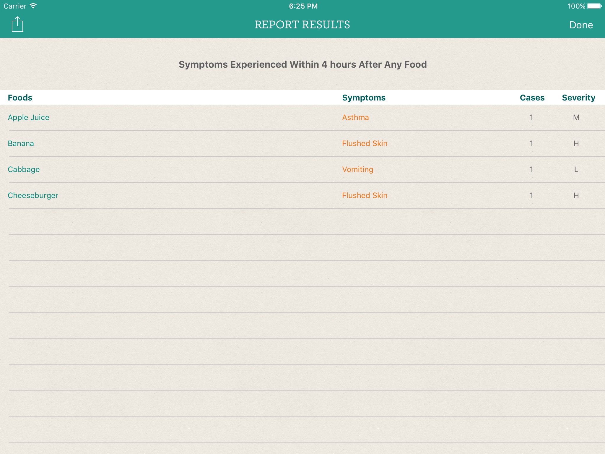The width and height of the screenshot is (605, 454).
Task: Tap the M severity for Apple Juice
Action: coord(576,117)
